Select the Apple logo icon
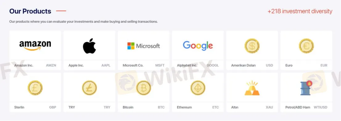The image size is (341, 121). [x=89, y=46]
